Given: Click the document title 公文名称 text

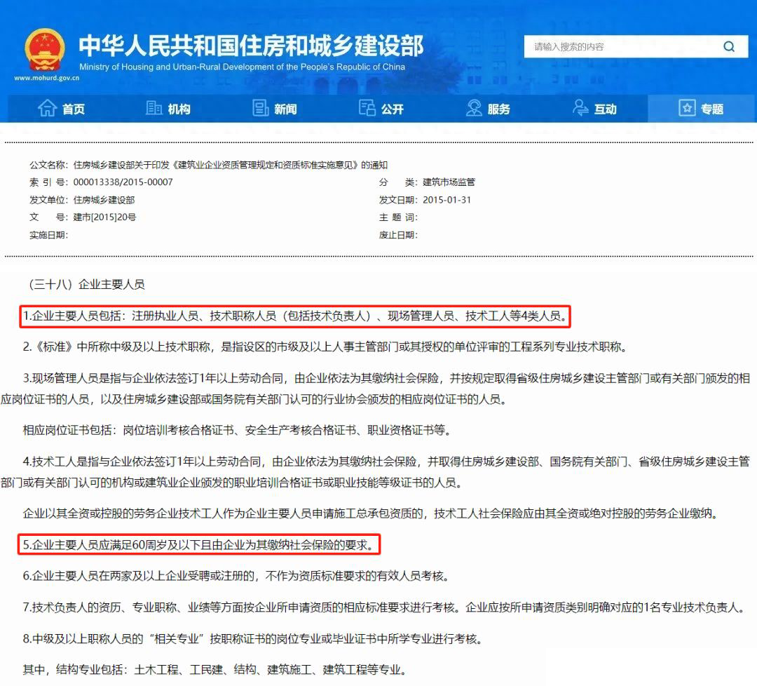Looking at the screenshot, I should [x=208, y=165].
